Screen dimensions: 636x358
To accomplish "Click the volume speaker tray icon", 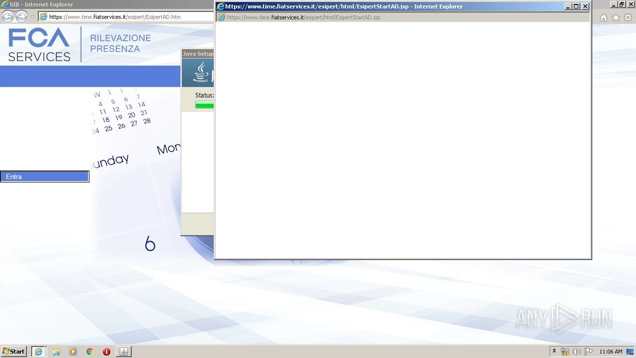I will tap(577, 352).
